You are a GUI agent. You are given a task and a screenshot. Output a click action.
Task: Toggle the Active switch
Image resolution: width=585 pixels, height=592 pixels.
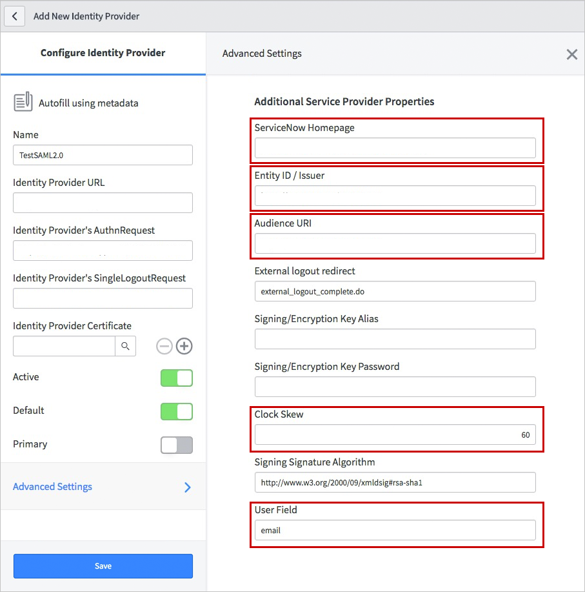coord(177,378)
